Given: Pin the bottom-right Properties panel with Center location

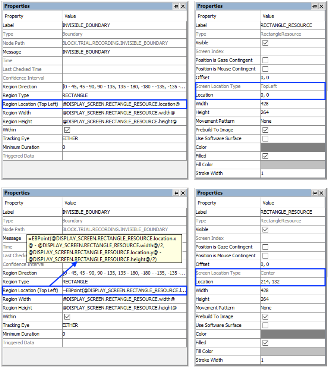Looking at the screenshot, I should pos(315,193).
